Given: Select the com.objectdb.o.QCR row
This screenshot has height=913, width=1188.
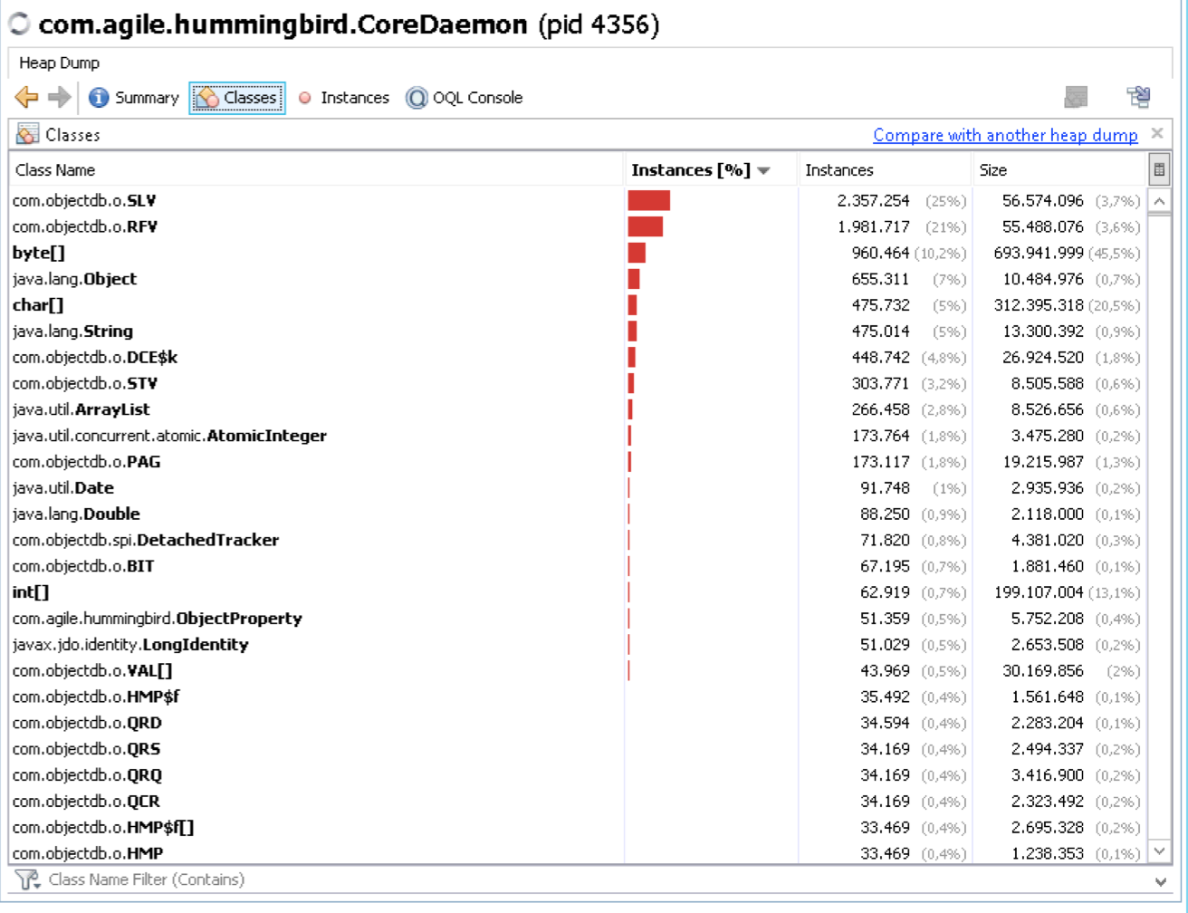Looking at the screenshot, I should 578,802.
